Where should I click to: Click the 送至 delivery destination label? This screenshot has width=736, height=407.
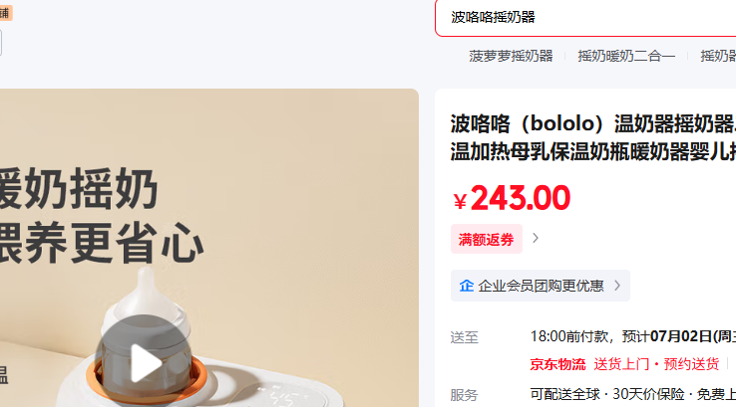click(x=464, y=337)
